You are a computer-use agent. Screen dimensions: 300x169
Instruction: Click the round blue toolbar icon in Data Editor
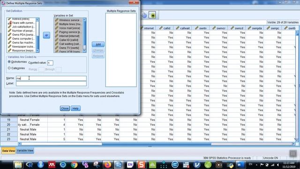(144, 15)
